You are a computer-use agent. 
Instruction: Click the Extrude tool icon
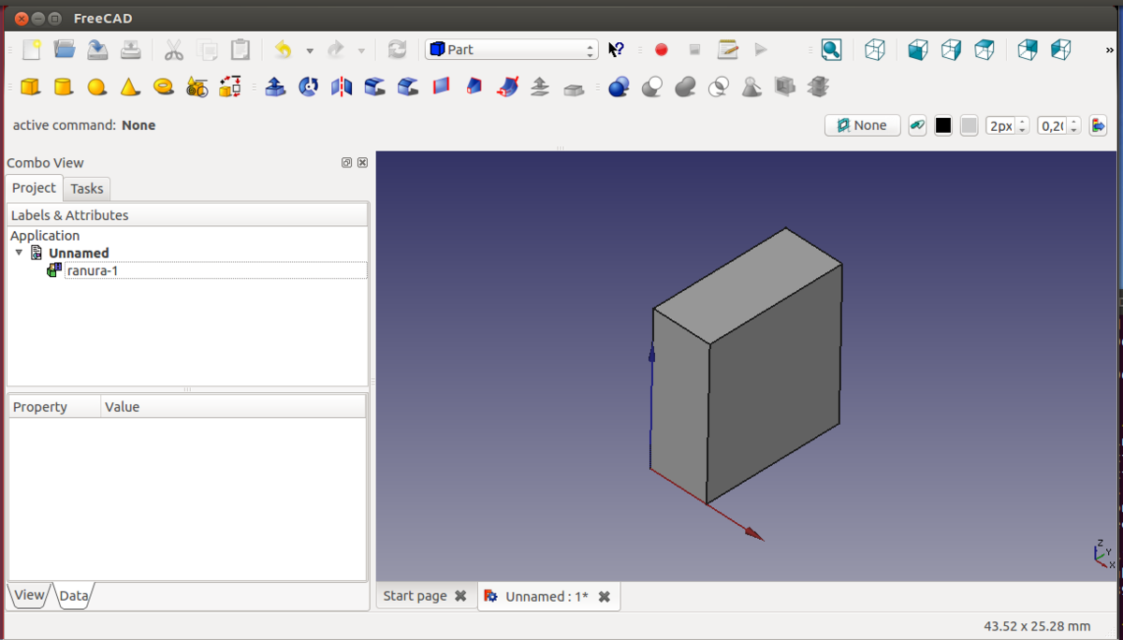point(275,87)
